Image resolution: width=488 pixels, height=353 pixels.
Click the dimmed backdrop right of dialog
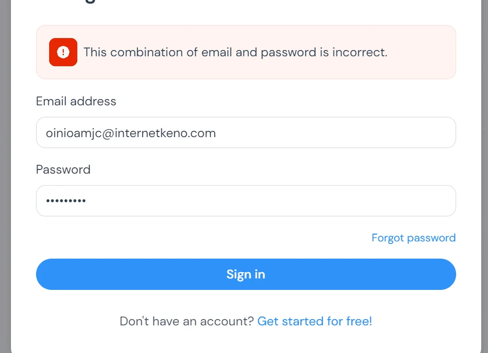point(484,176)
